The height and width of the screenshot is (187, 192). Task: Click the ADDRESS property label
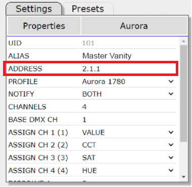25,69
